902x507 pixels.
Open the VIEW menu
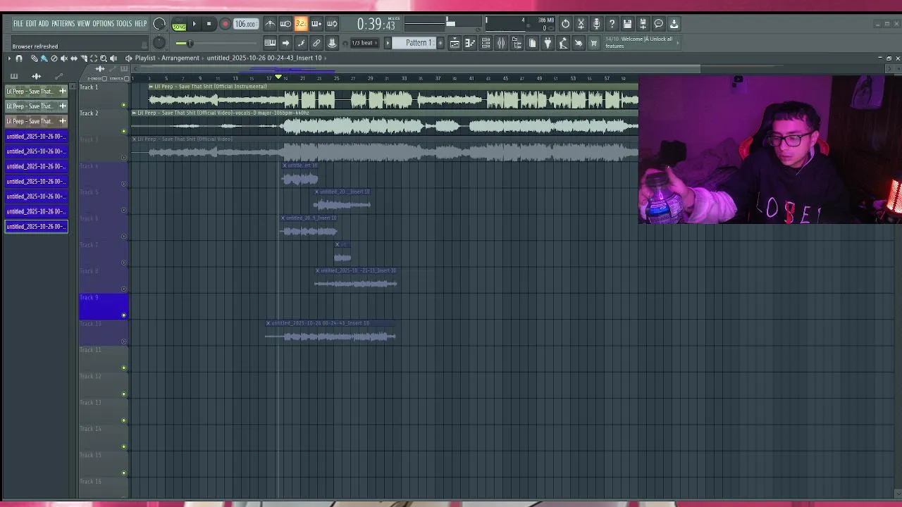tap(83, 24)
